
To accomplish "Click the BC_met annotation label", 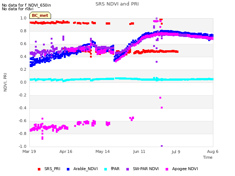I will (40, 15).
